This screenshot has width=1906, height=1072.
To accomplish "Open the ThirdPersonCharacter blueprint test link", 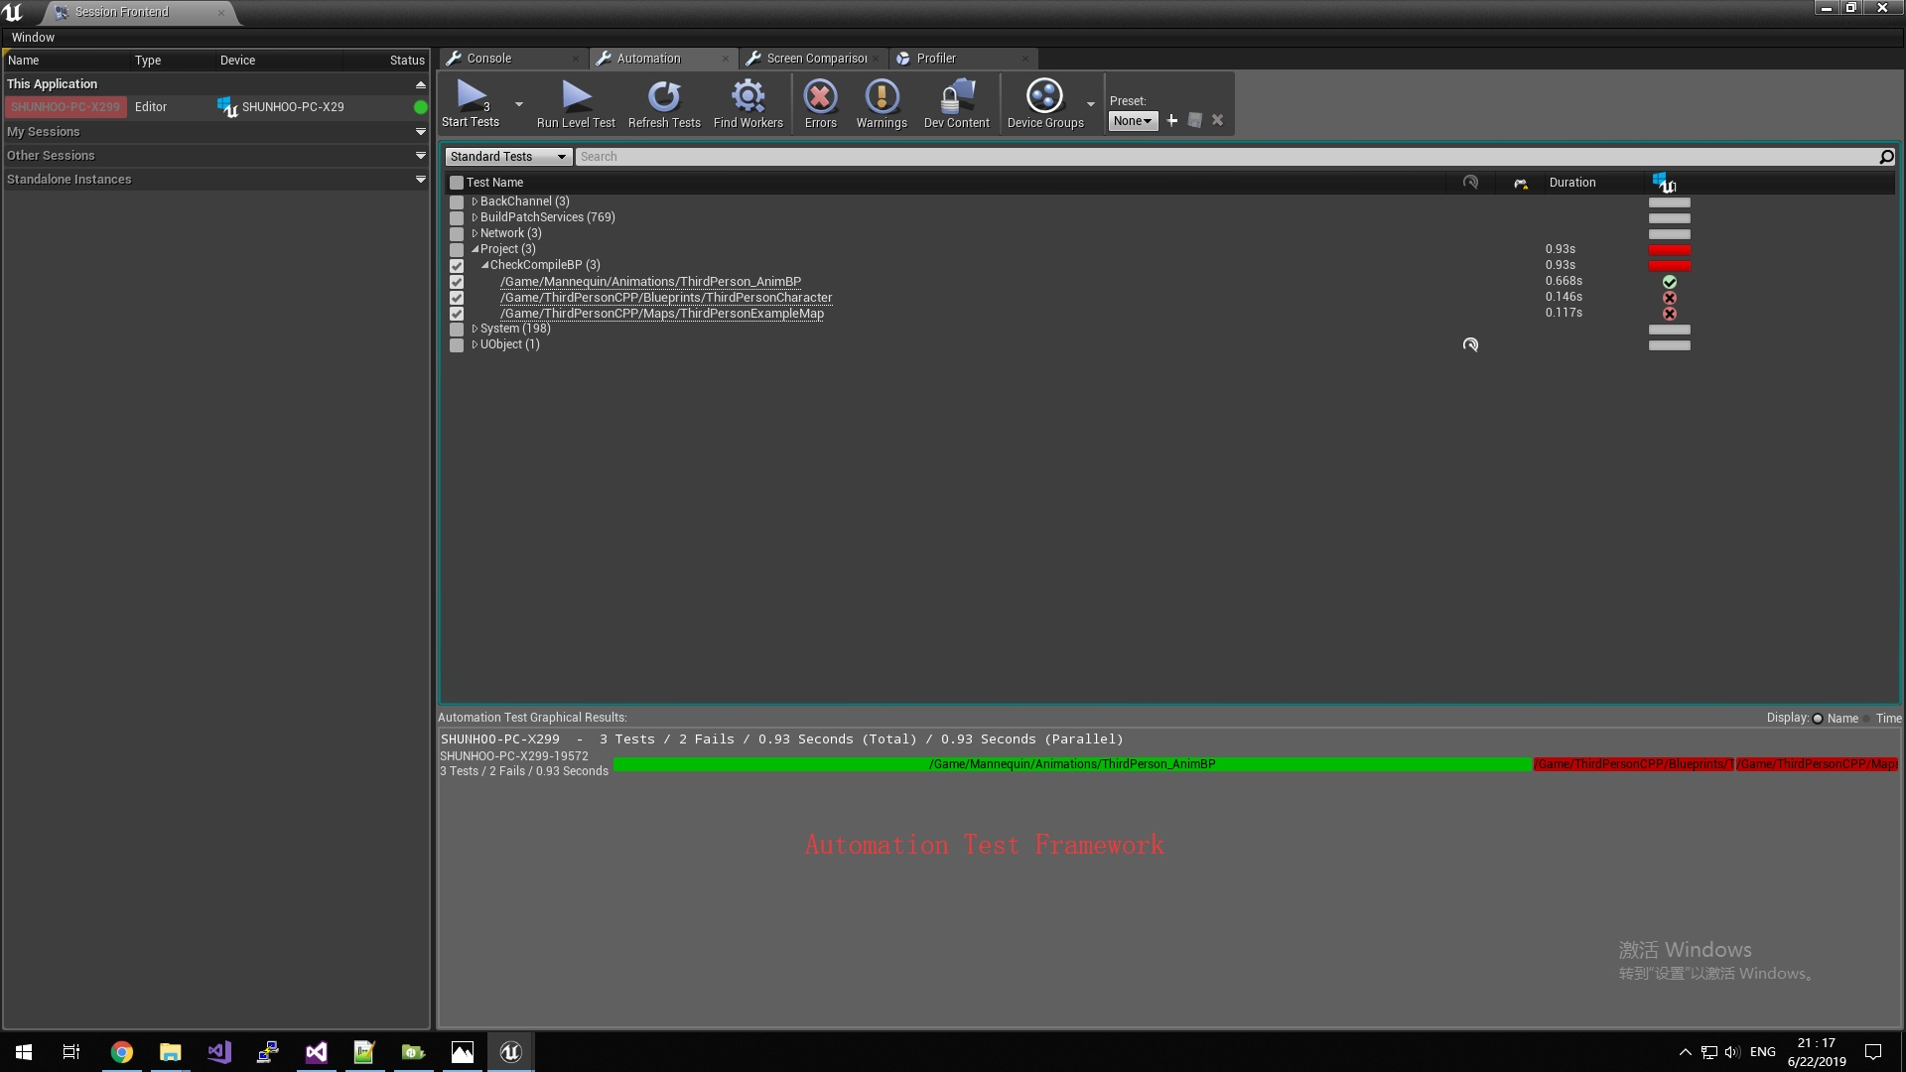I will click(666, 298).
